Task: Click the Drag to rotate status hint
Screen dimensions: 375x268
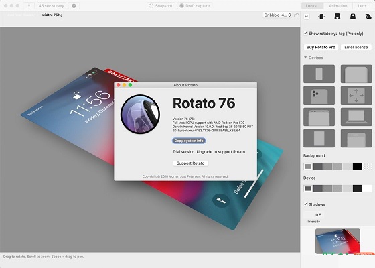Action: [x=44, y=257]
